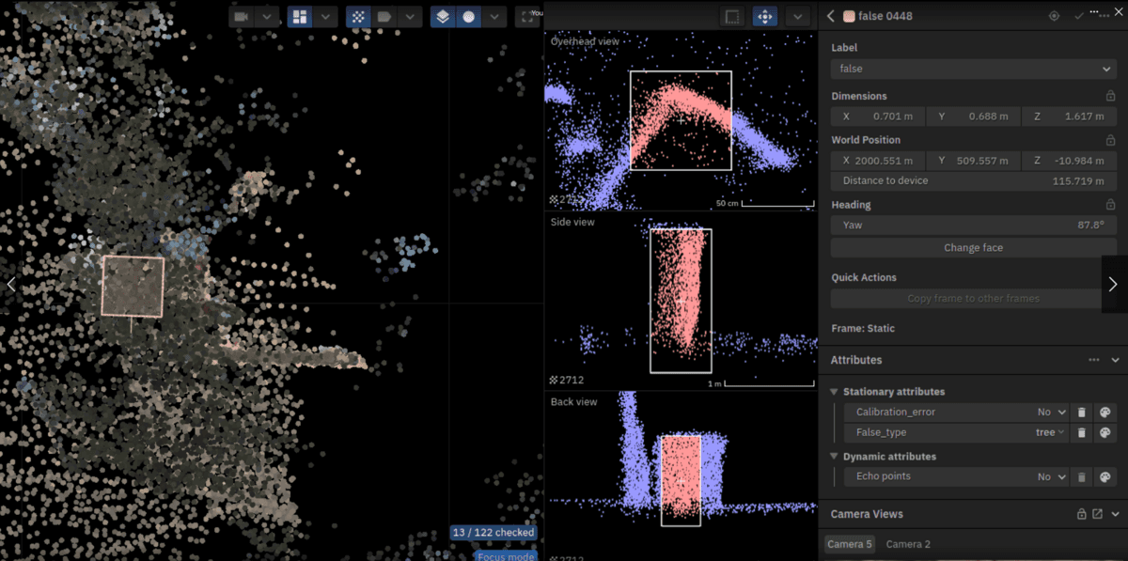Screen dimensions: 1128x561
Task: Toggle the camera view button in toolbar
Action: tap(243, 17)
